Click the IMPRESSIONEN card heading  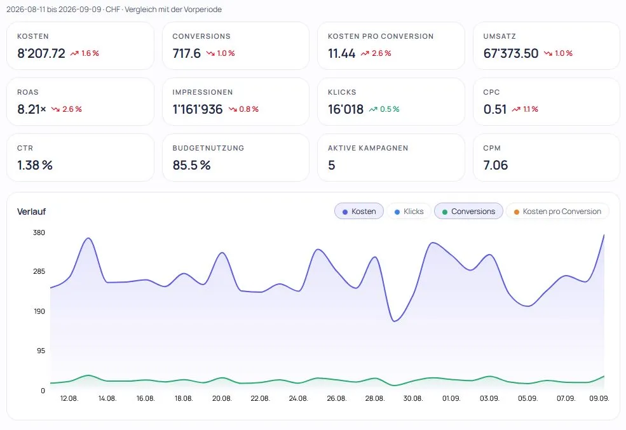(x=202, y=92)
